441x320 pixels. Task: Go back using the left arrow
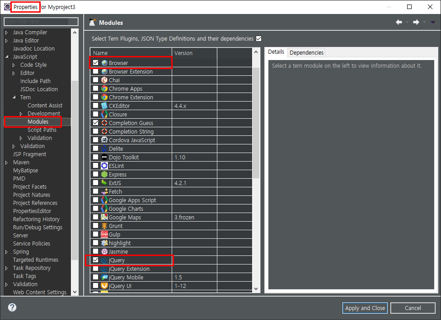pyautogui.click(x=399, y=22)
